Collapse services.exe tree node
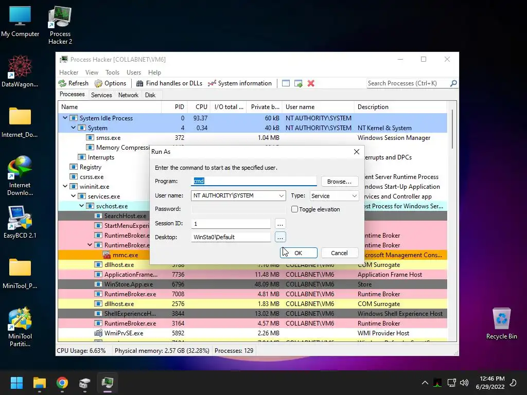Screen dimensions: 527x395 click(x=73, y=196)
